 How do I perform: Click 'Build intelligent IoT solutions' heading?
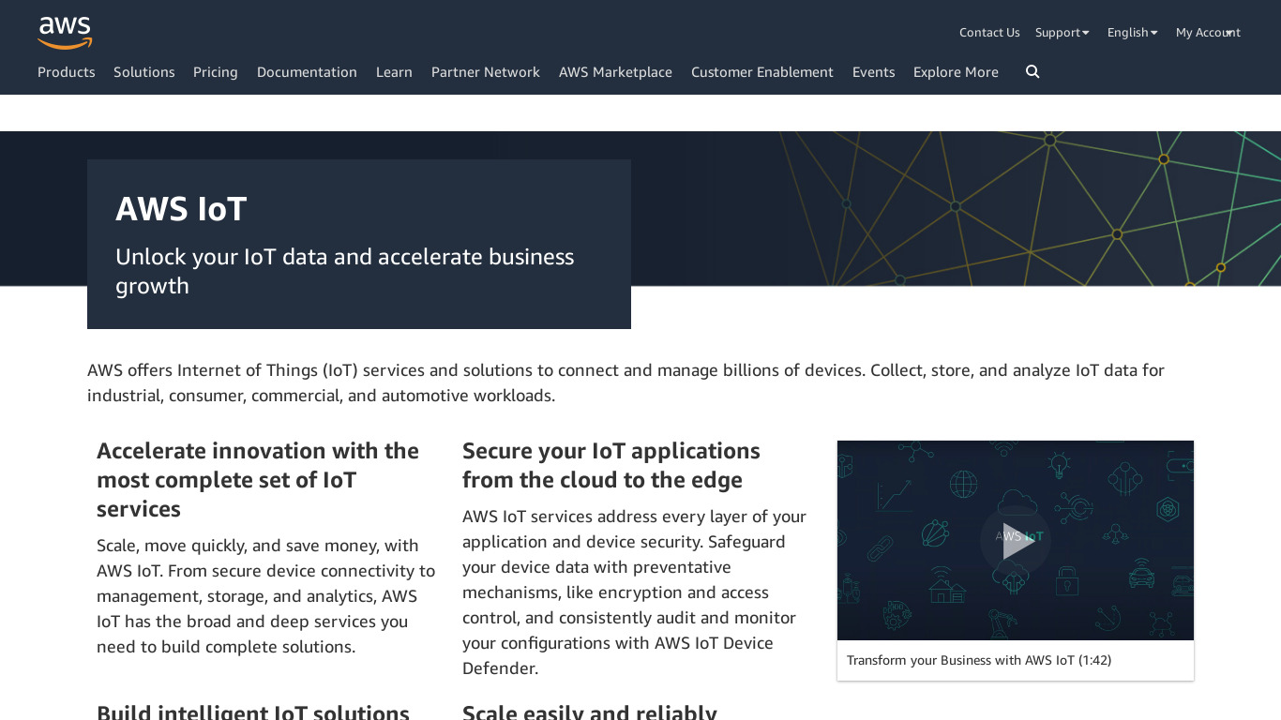click(x=253, y=712)
